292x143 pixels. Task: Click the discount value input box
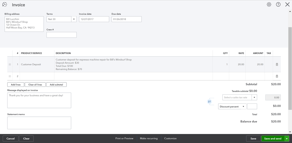[x=252, y=107]
